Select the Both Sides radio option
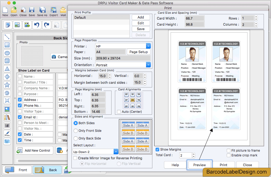Viewport: 271px width, 177px height. click(76, 123)
